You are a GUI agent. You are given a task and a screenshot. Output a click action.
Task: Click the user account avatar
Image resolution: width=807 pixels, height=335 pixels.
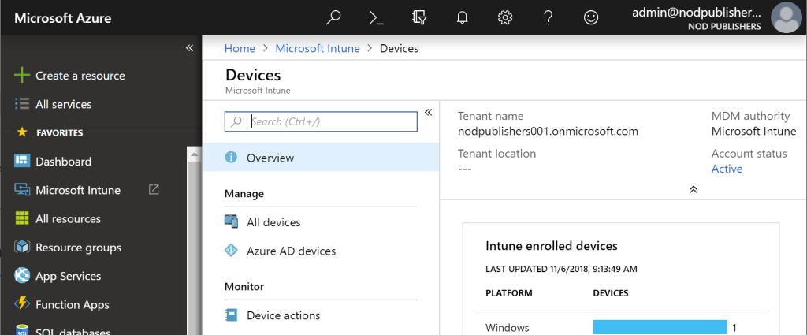point(787,17)
